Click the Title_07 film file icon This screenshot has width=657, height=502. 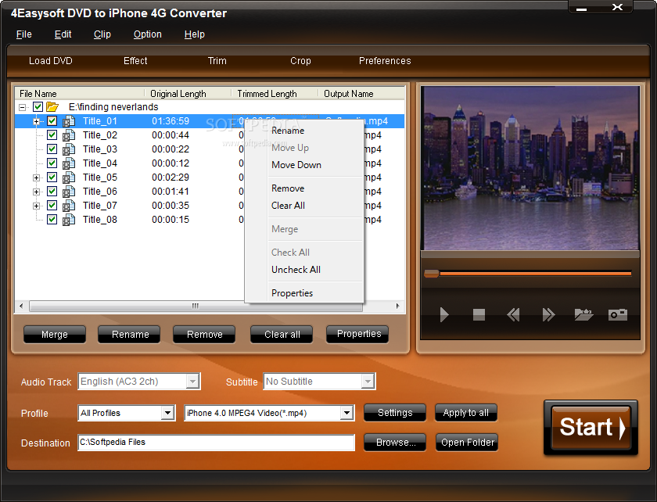pyautogui.click(x=69, y=206)
